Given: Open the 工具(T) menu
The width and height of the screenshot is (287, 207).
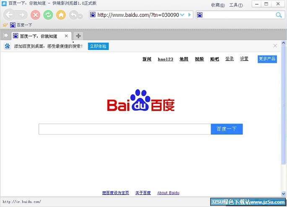Looking at the screenshot, I should tap(236, 5).
